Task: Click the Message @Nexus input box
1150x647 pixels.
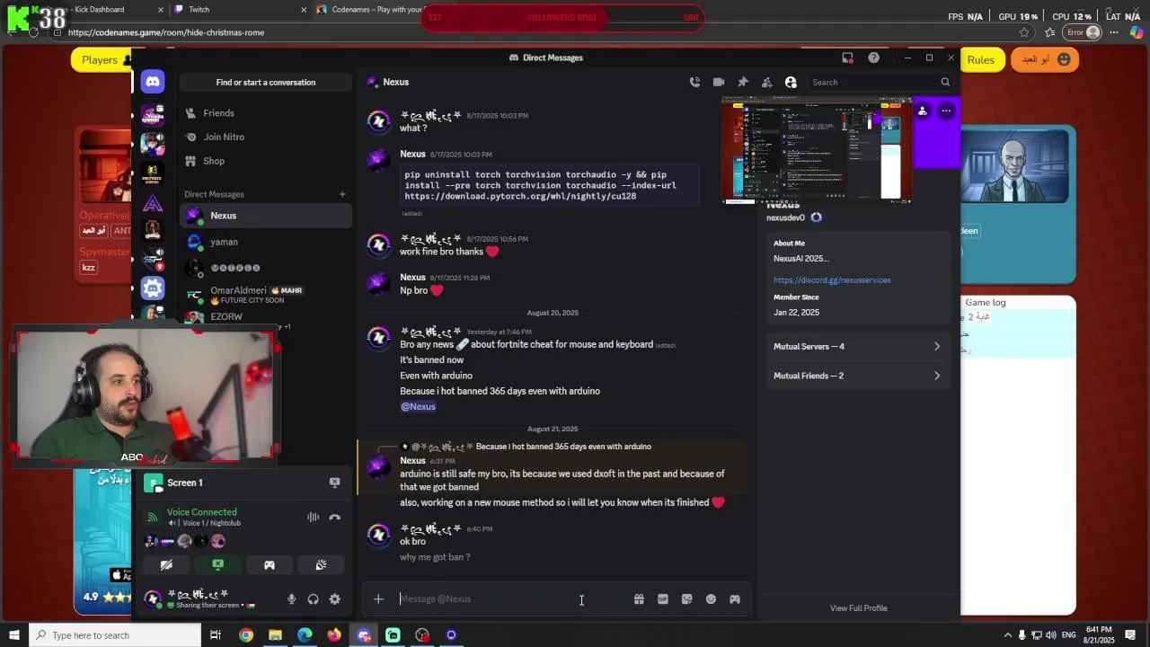Action: point(512,599)
